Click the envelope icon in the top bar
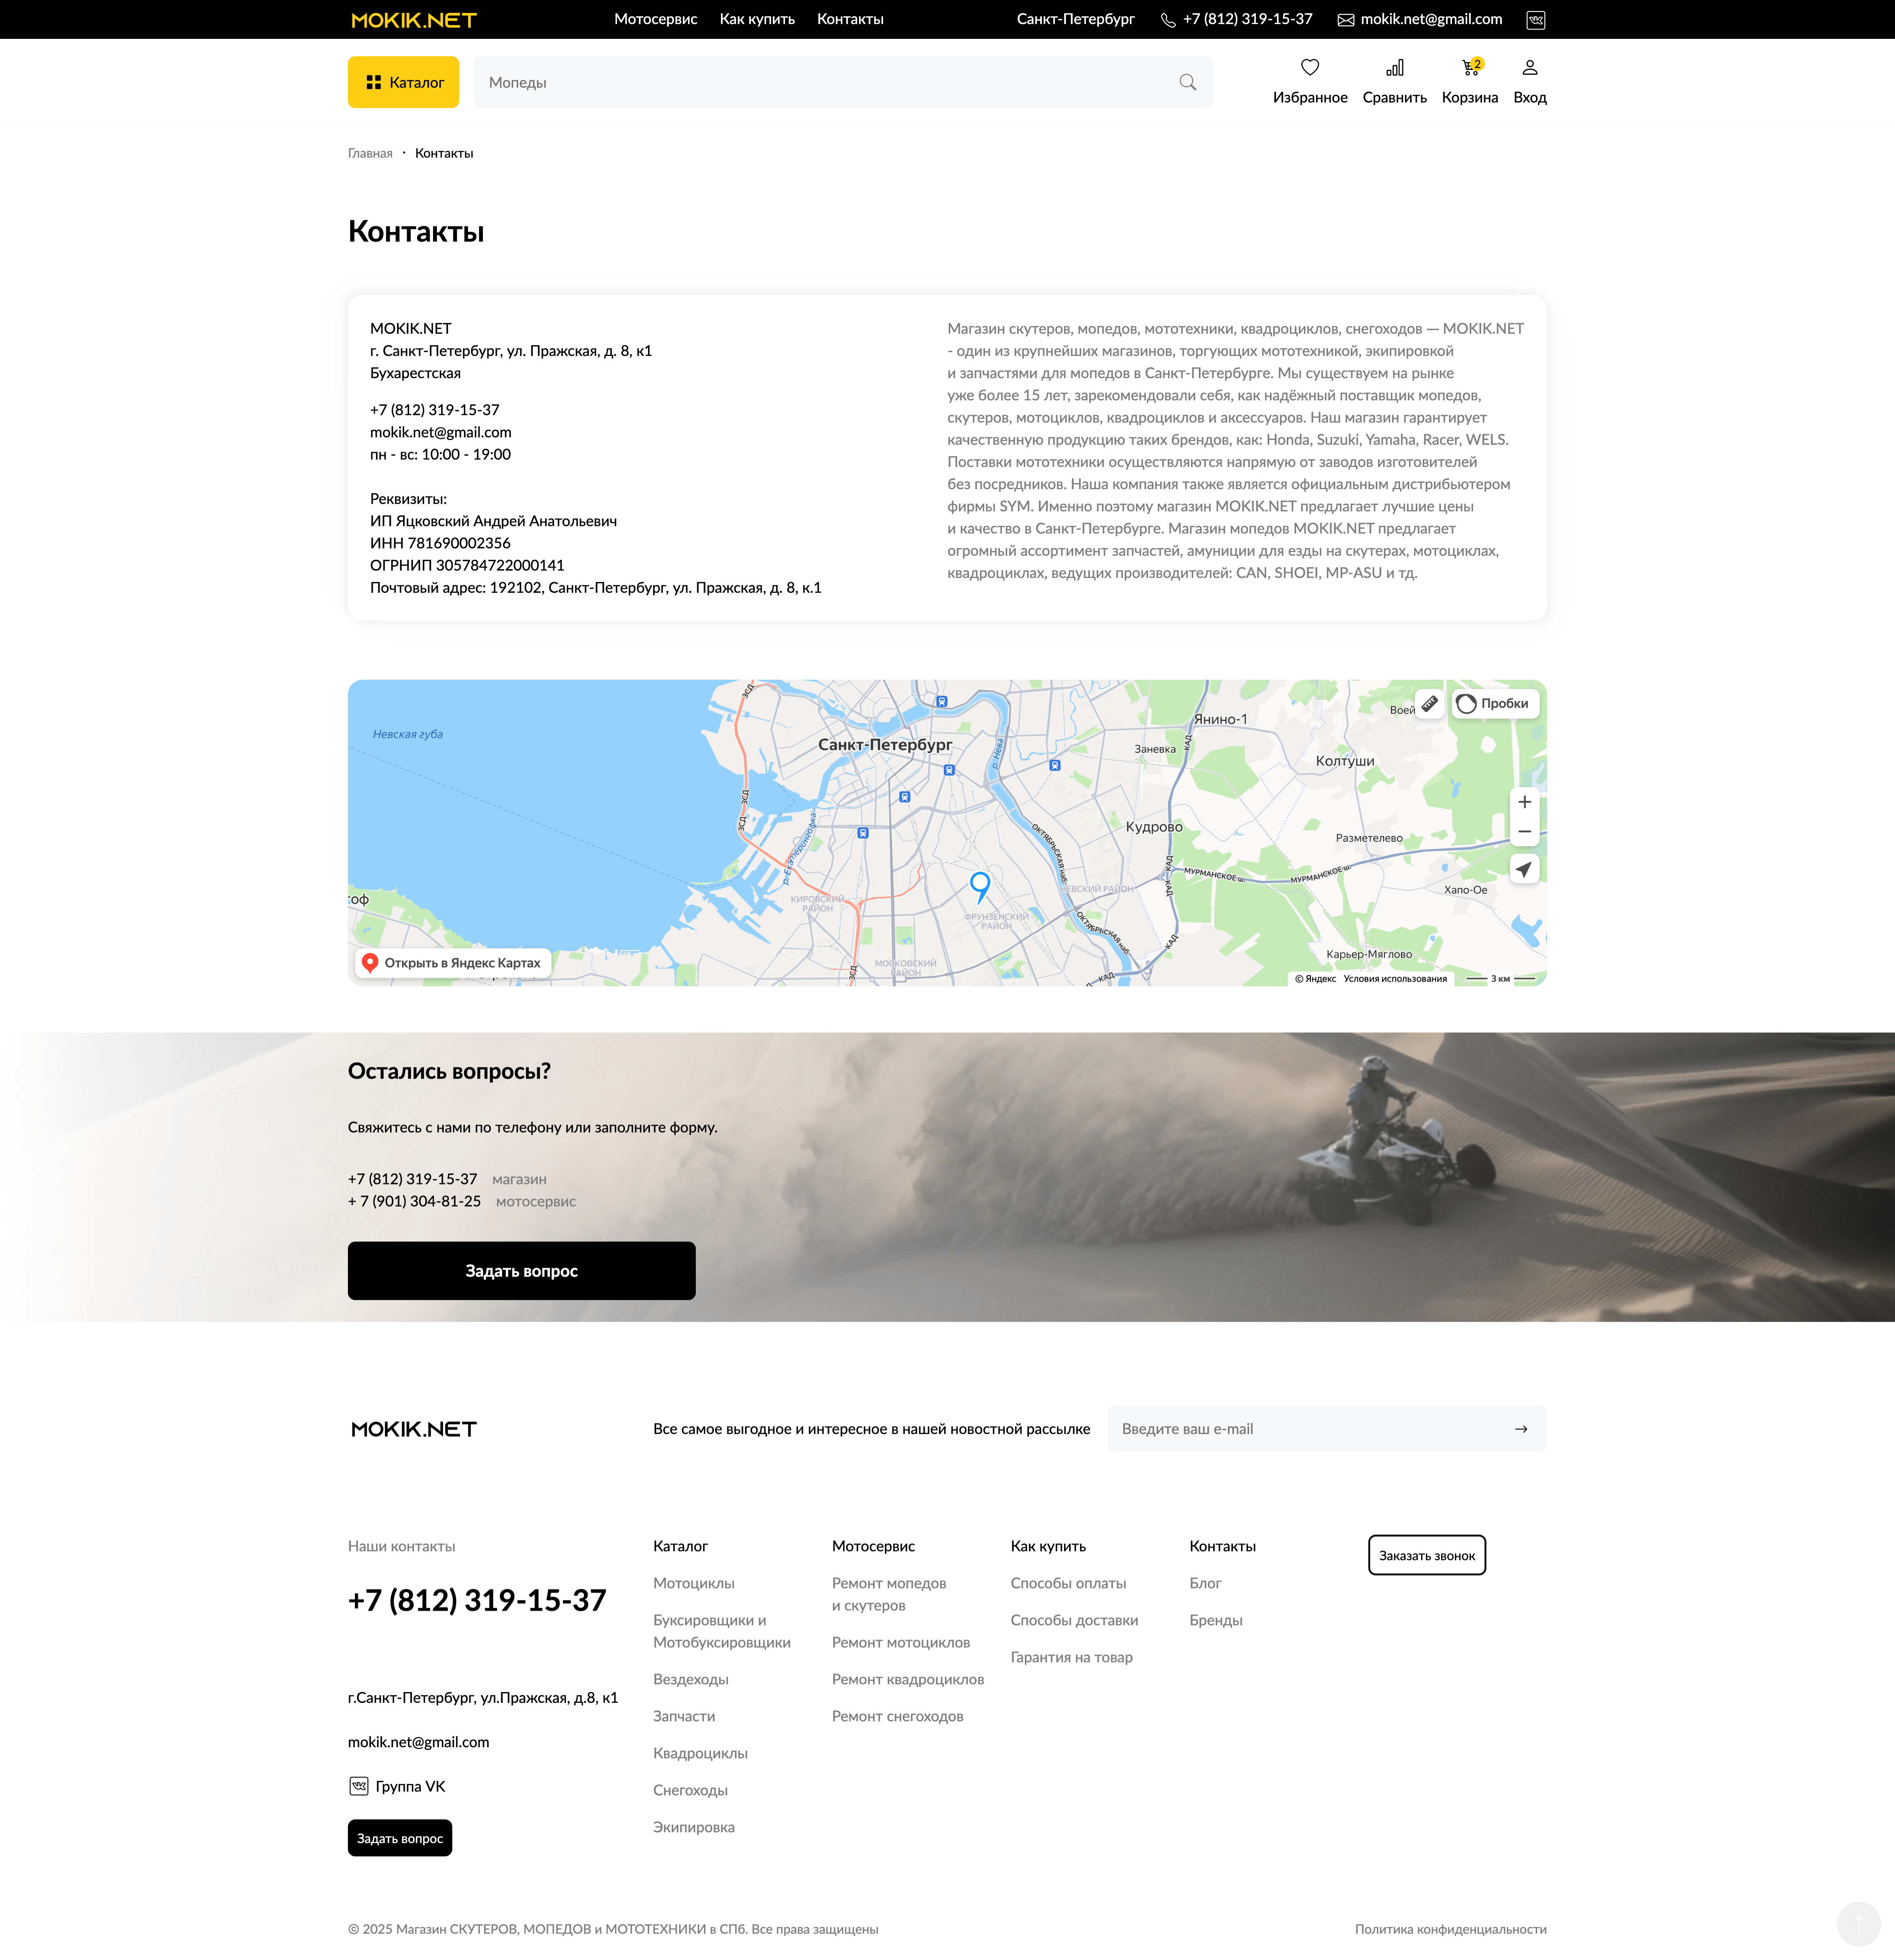This screenshot has height=1960, width=1895. point(1346,20)
